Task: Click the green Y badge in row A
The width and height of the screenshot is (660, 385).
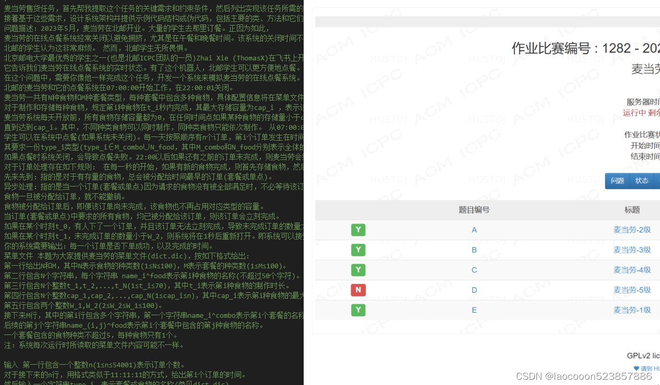Action: point(358,230)
